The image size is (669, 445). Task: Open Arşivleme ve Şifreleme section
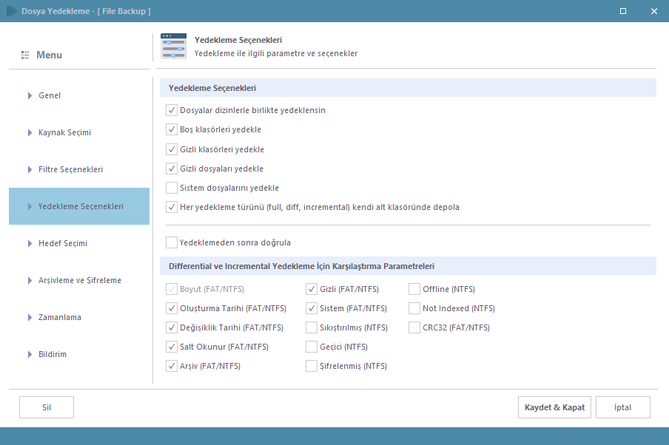[x=79, y=280]
